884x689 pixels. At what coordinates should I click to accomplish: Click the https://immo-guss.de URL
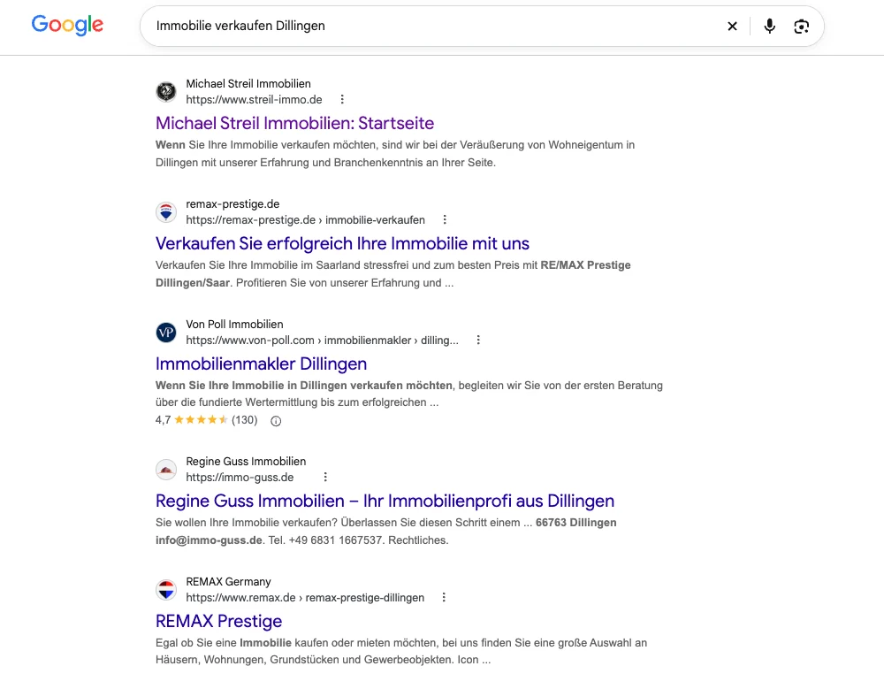click(x=240, y=478)
